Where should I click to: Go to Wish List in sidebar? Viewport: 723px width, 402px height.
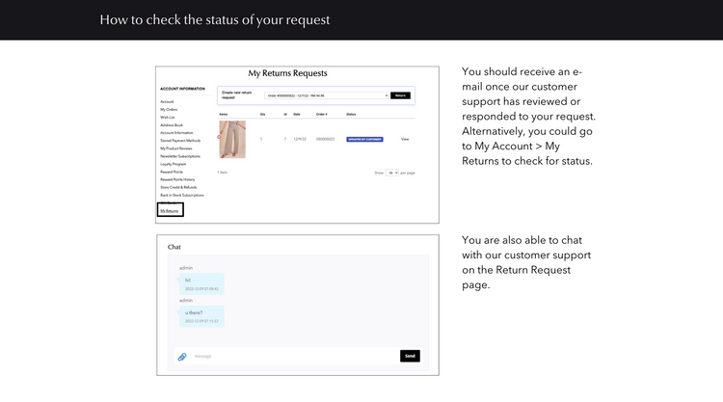[167, 117]
